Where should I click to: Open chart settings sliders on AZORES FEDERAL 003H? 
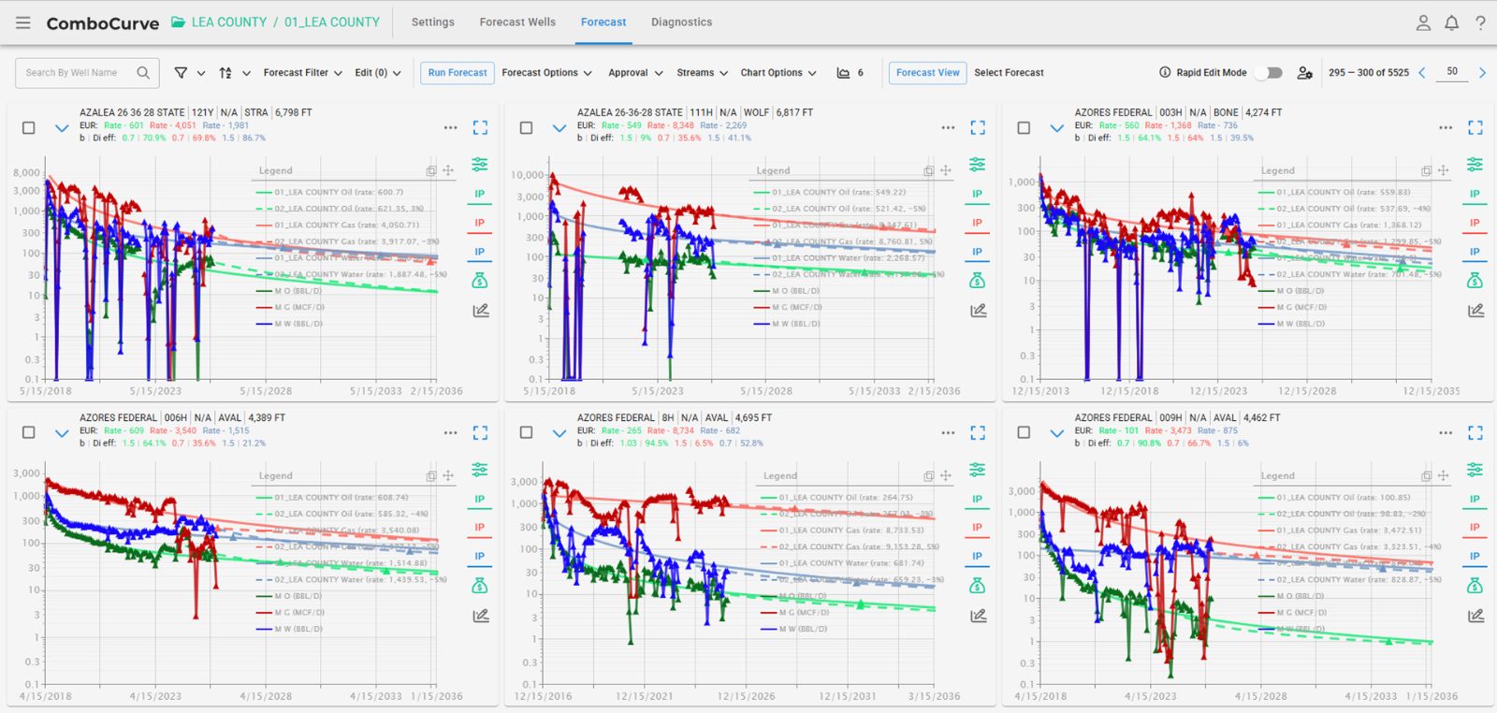pos(1475,165)
